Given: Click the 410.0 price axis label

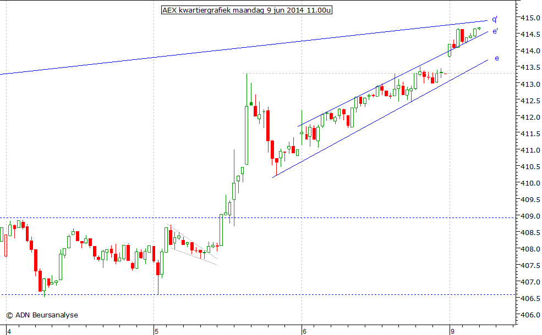Looking at the screenshot, I should click(x=530, y=183).
